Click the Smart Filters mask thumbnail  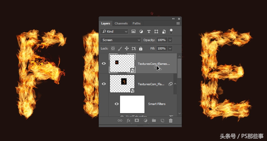point(132,104)
